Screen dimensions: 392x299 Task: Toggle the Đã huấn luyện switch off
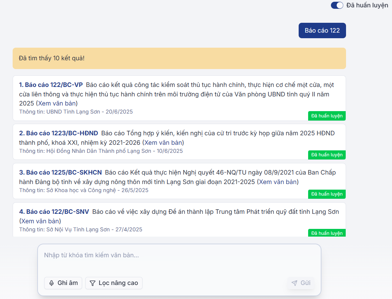tap(337, 5)
